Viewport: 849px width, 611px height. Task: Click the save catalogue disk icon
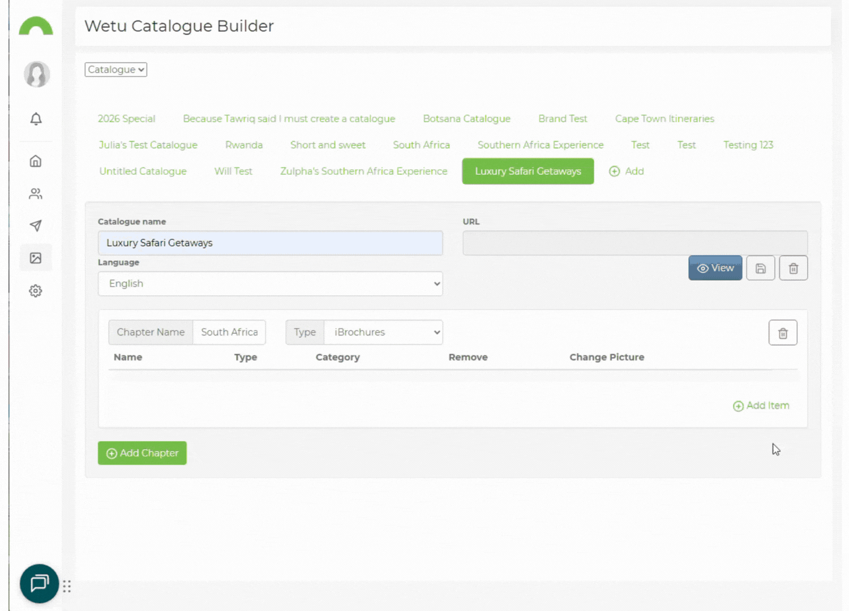pyautogui.click(x=760, y=268)
